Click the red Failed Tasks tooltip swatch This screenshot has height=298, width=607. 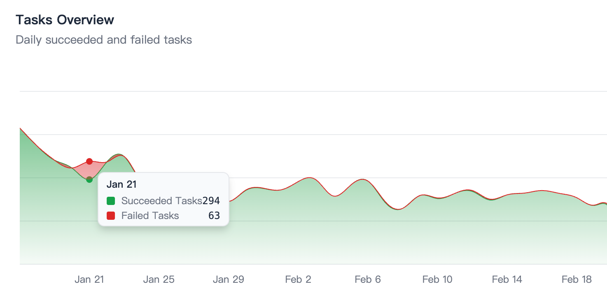(x=111, y=216)
